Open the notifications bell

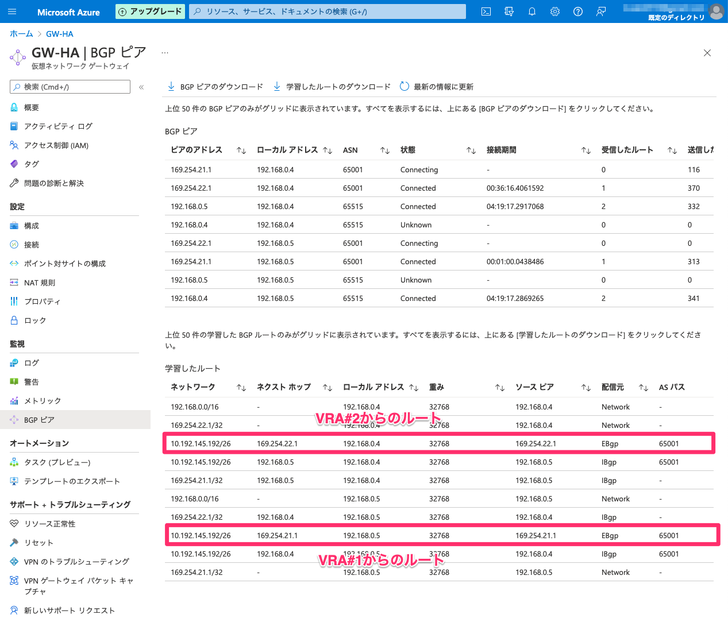coord(532,11)
